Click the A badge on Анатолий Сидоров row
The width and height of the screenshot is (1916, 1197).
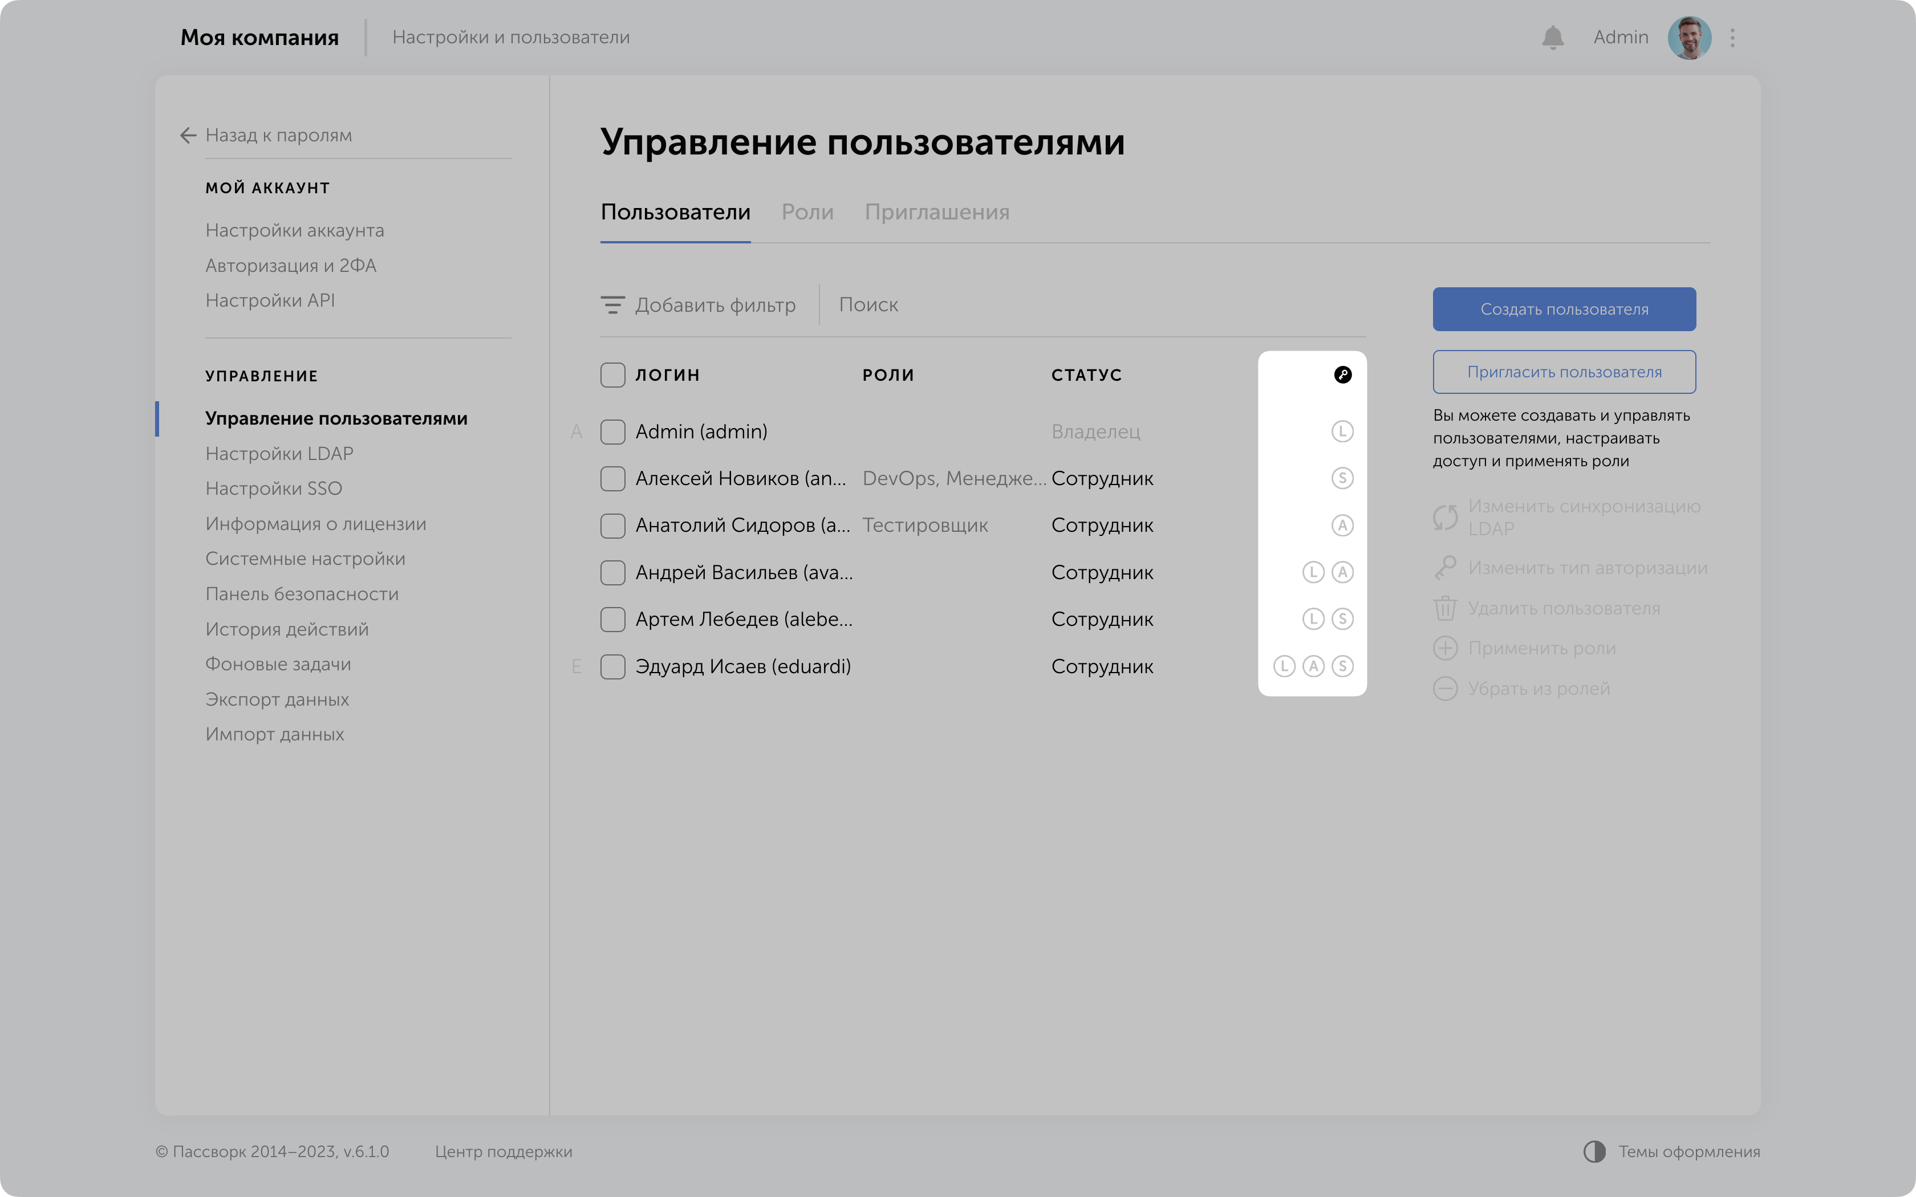click(x=1342, y=525)
